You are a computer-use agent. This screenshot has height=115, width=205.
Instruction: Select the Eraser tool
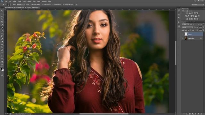point(2,39)
